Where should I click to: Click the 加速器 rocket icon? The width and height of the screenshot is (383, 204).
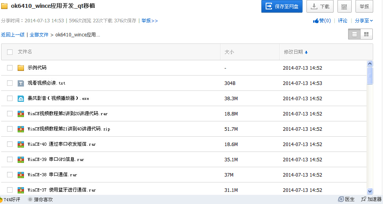pyautogui.click(x=364, y=199)
